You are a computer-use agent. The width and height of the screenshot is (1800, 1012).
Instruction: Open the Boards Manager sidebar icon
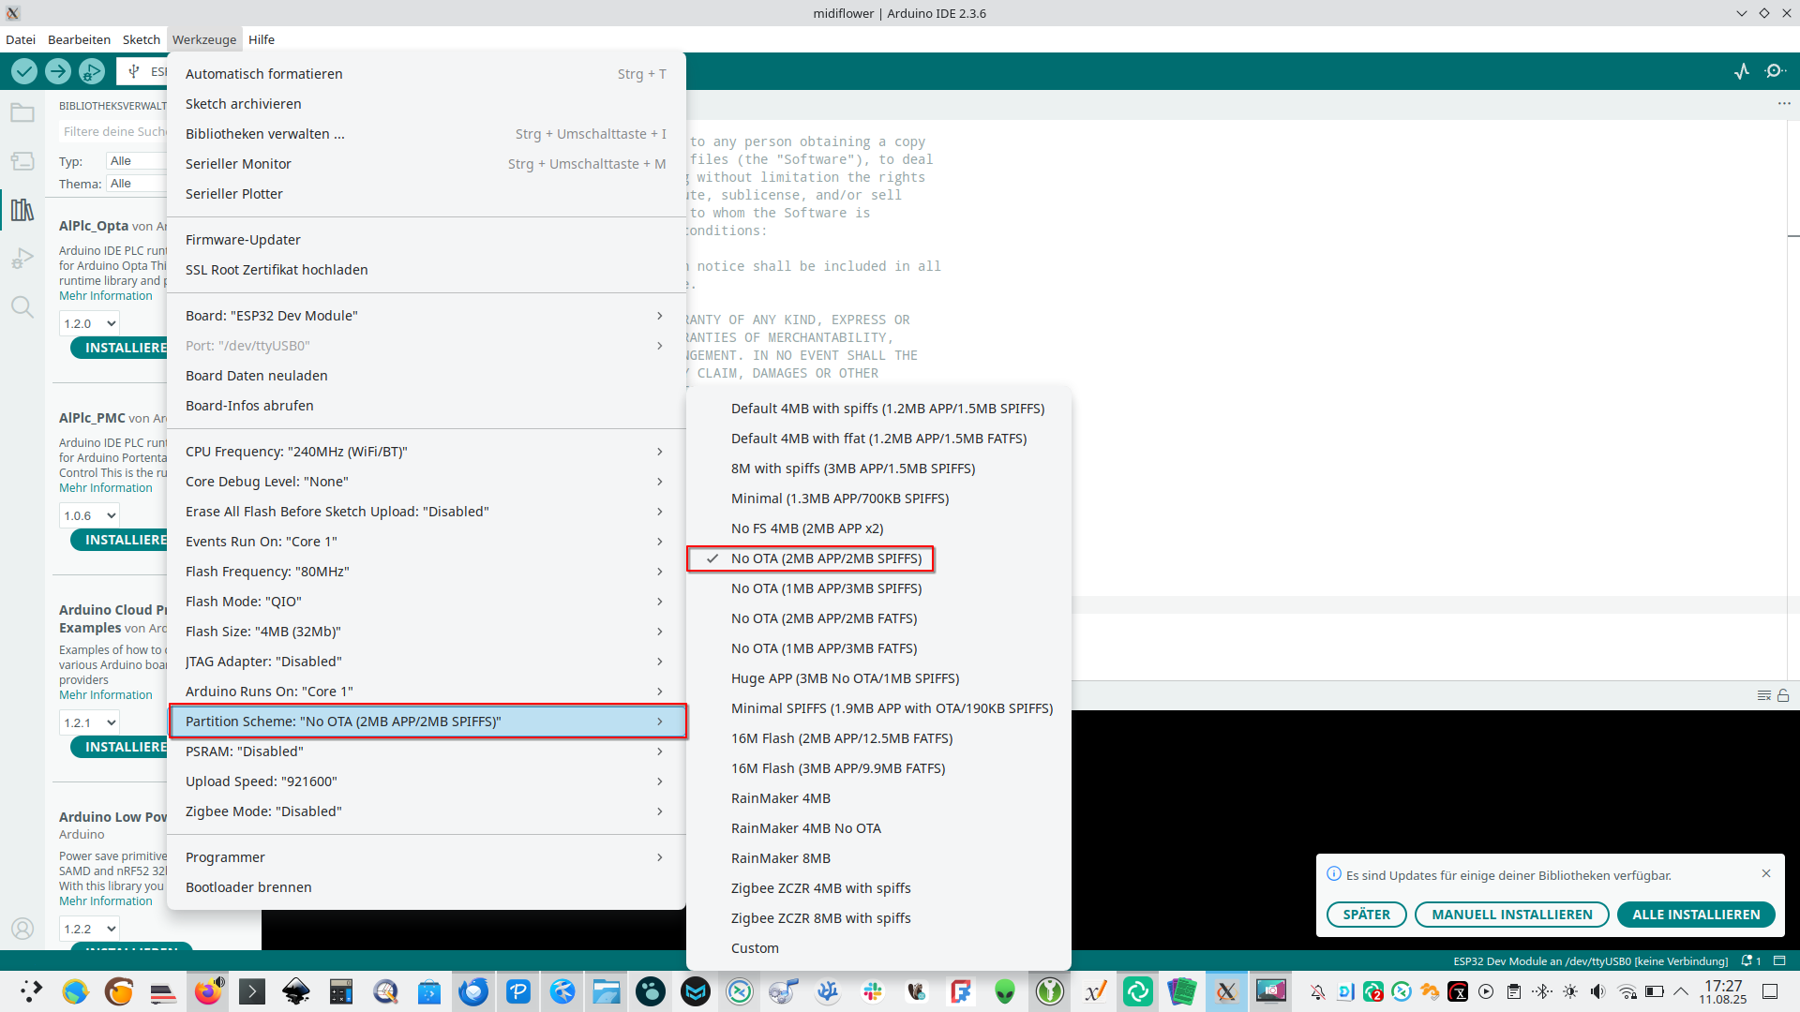[x=22, y=161]
